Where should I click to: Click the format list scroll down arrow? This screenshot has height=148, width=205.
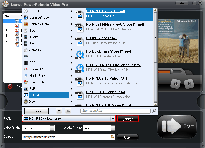click(x=155, y=104)
